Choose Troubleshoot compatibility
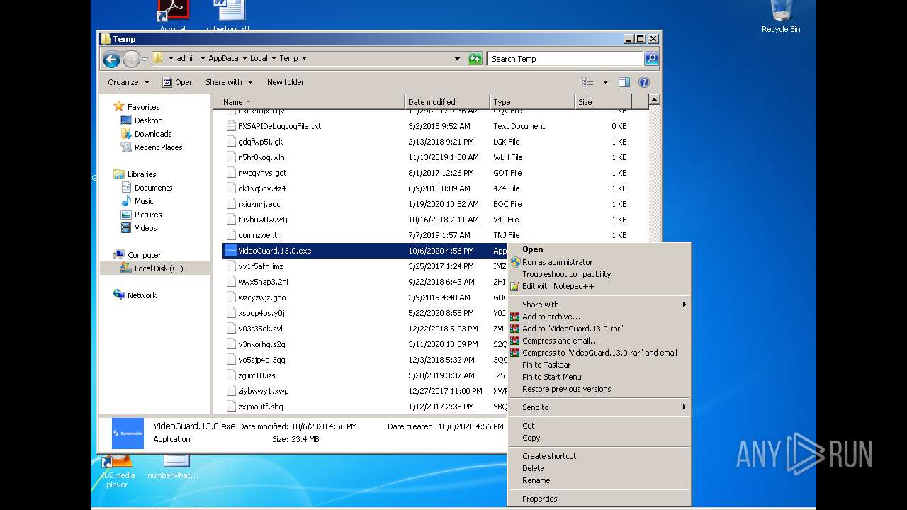Screen dimensions: 907x510 [x=599, y=274]
